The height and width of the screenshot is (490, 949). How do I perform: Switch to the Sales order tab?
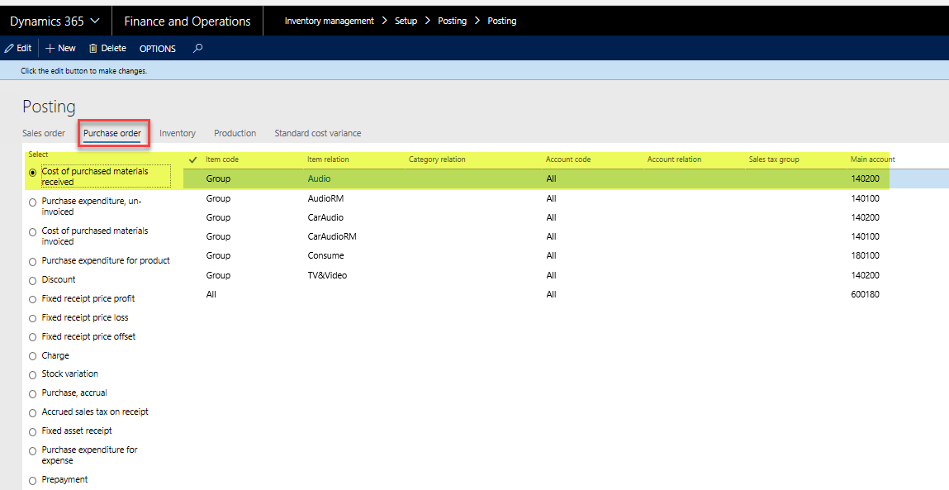click(x=44, y=133)
